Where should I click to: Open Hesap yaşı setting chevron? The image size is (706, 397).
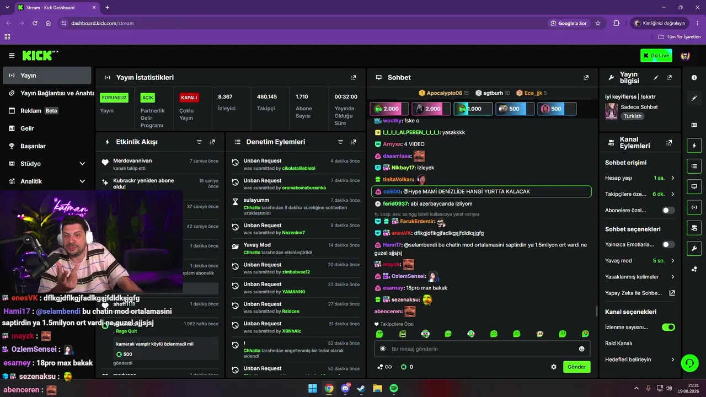point(672,178)
